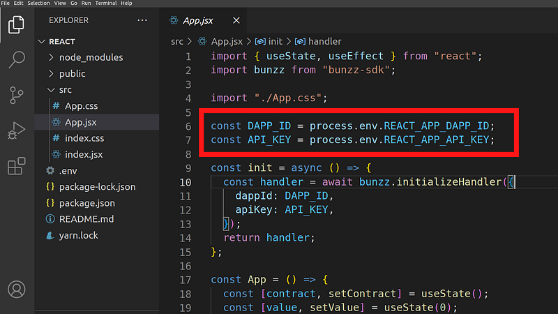This screenshot has height=314, width=558.
Task: Open the Source Control view icon
Action: coord(16,96)
